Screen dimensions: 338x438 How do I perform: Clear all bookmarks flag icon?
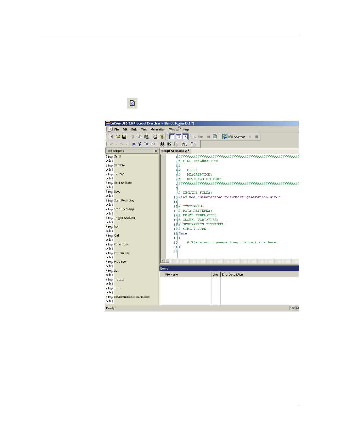point(153,144)
